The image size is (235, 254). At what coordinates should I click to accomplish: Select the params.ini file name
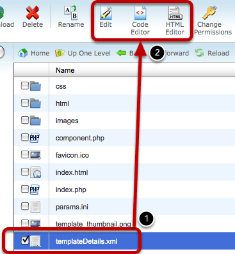[72, 207]
